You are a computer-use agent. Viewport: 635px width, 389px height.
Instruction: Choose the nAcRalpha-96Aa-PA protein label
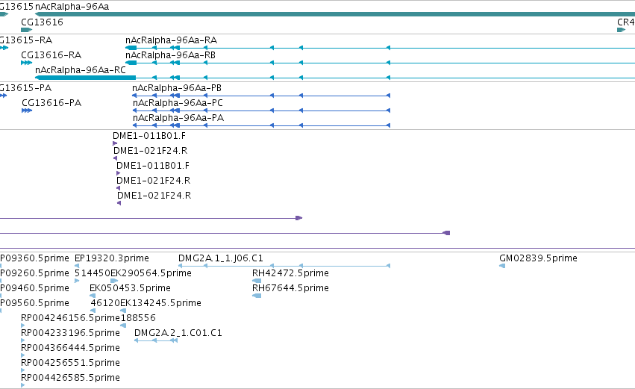(178, 117)
